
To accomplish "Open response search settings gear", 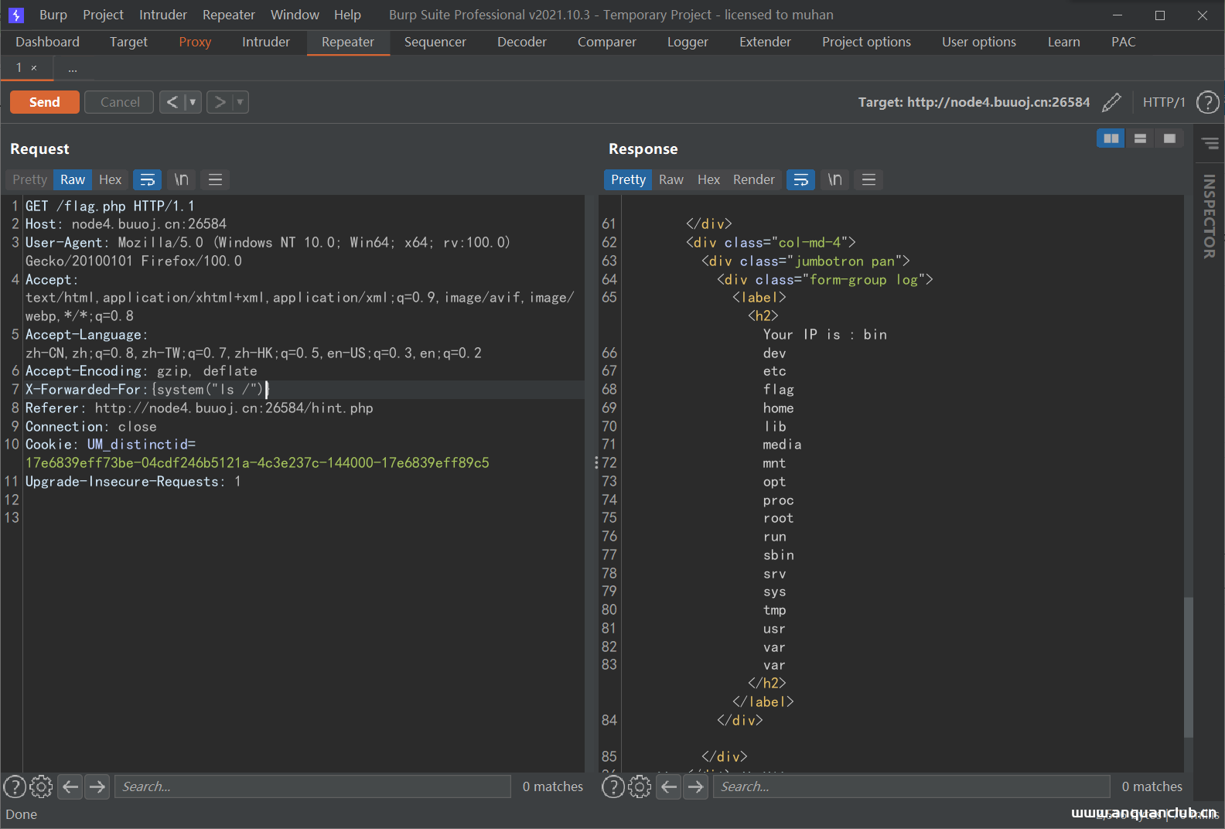I will (x=640, y=786).
